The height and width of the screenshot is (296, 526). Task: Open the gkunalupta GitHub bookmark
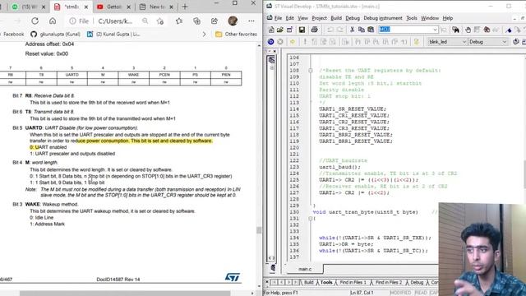pyautogui.click(x=55, y=34)
